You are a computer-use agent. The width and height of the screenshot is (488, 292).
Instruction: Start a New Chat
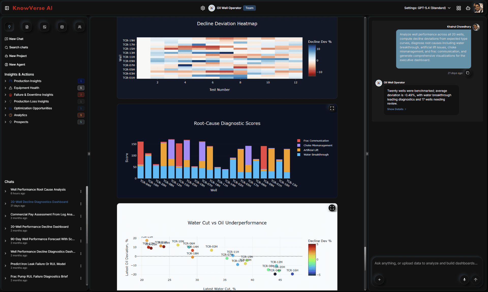click(14, 39)
